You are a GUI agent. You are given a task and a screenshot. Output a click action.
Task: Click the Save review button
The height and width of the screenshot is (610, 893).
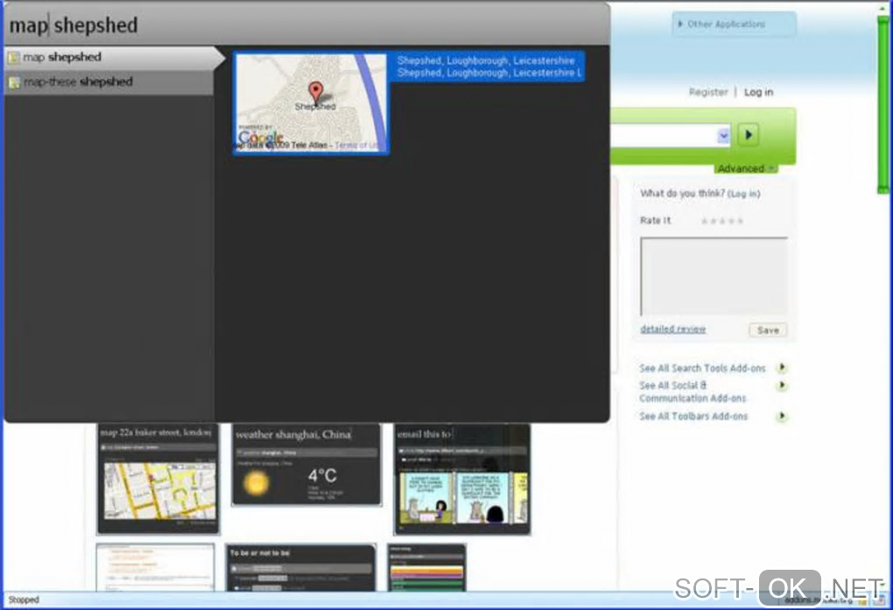768,330
